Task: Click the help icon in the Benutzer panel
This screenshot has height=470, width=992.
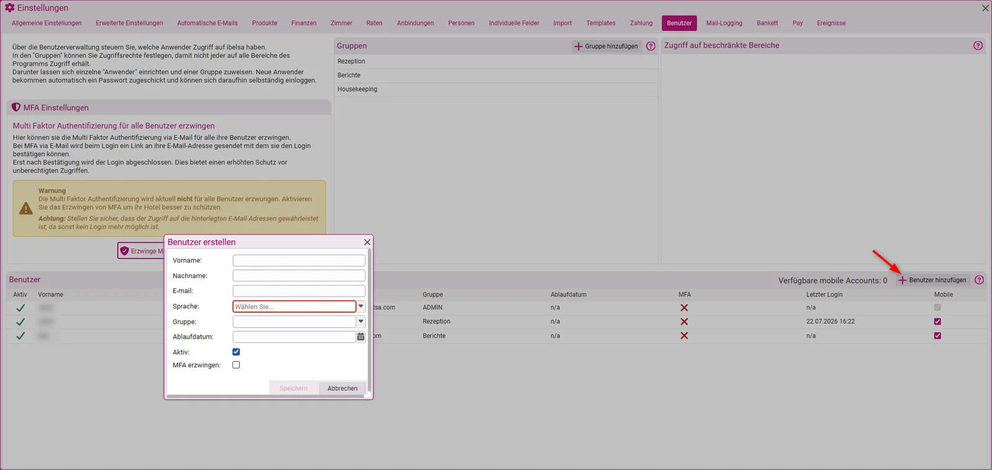Action: point(979,280)
